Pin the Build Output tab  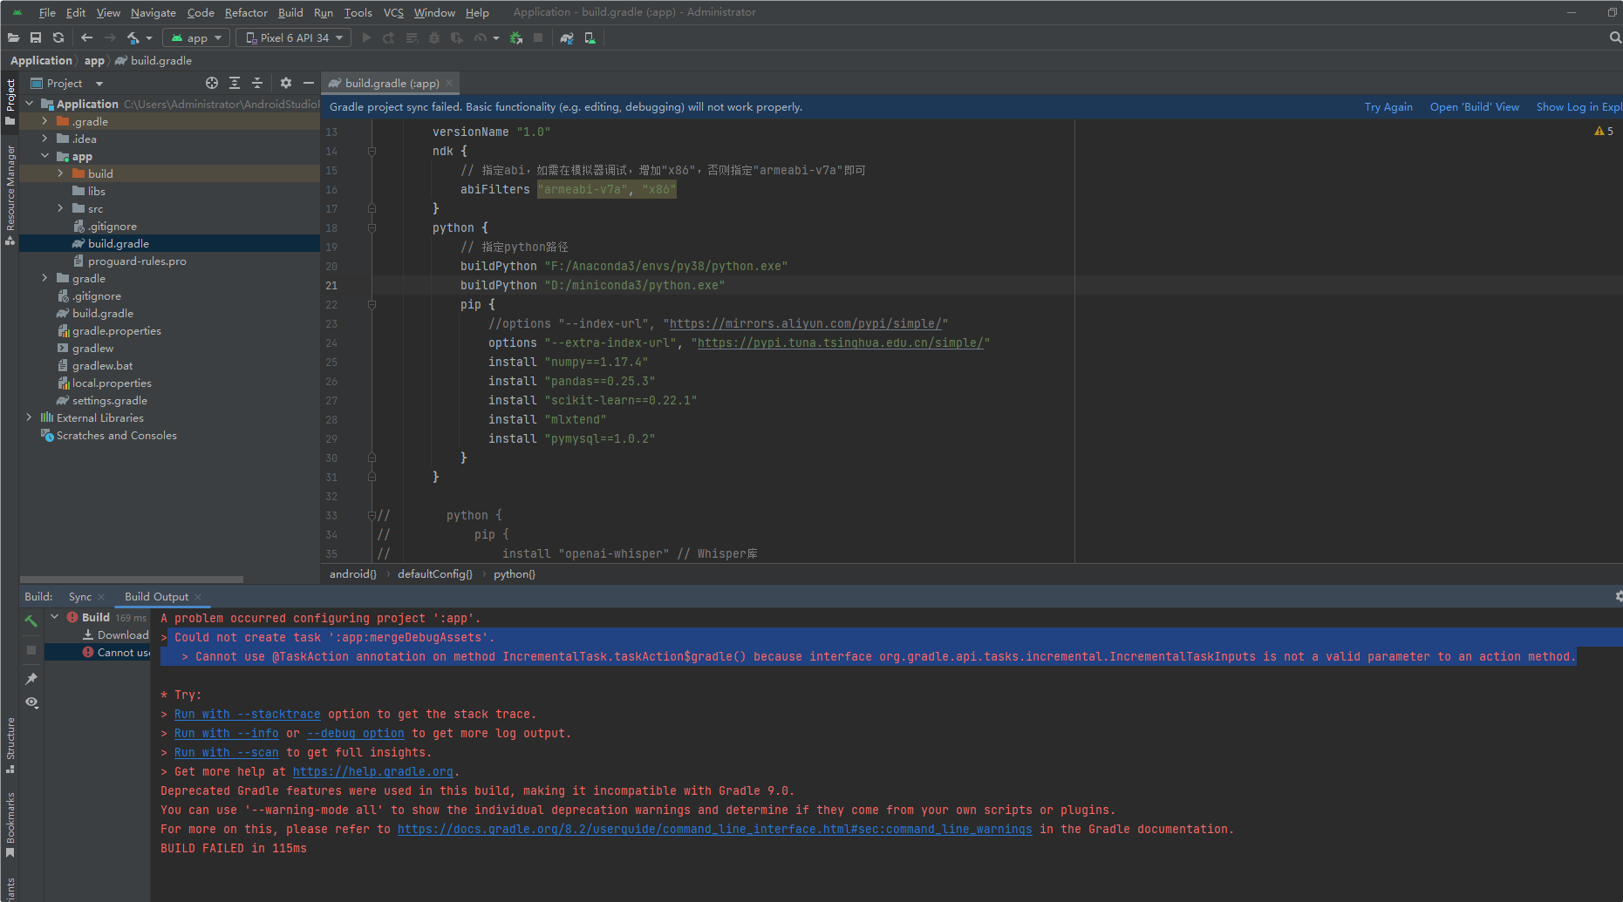(x=31, y=678)
